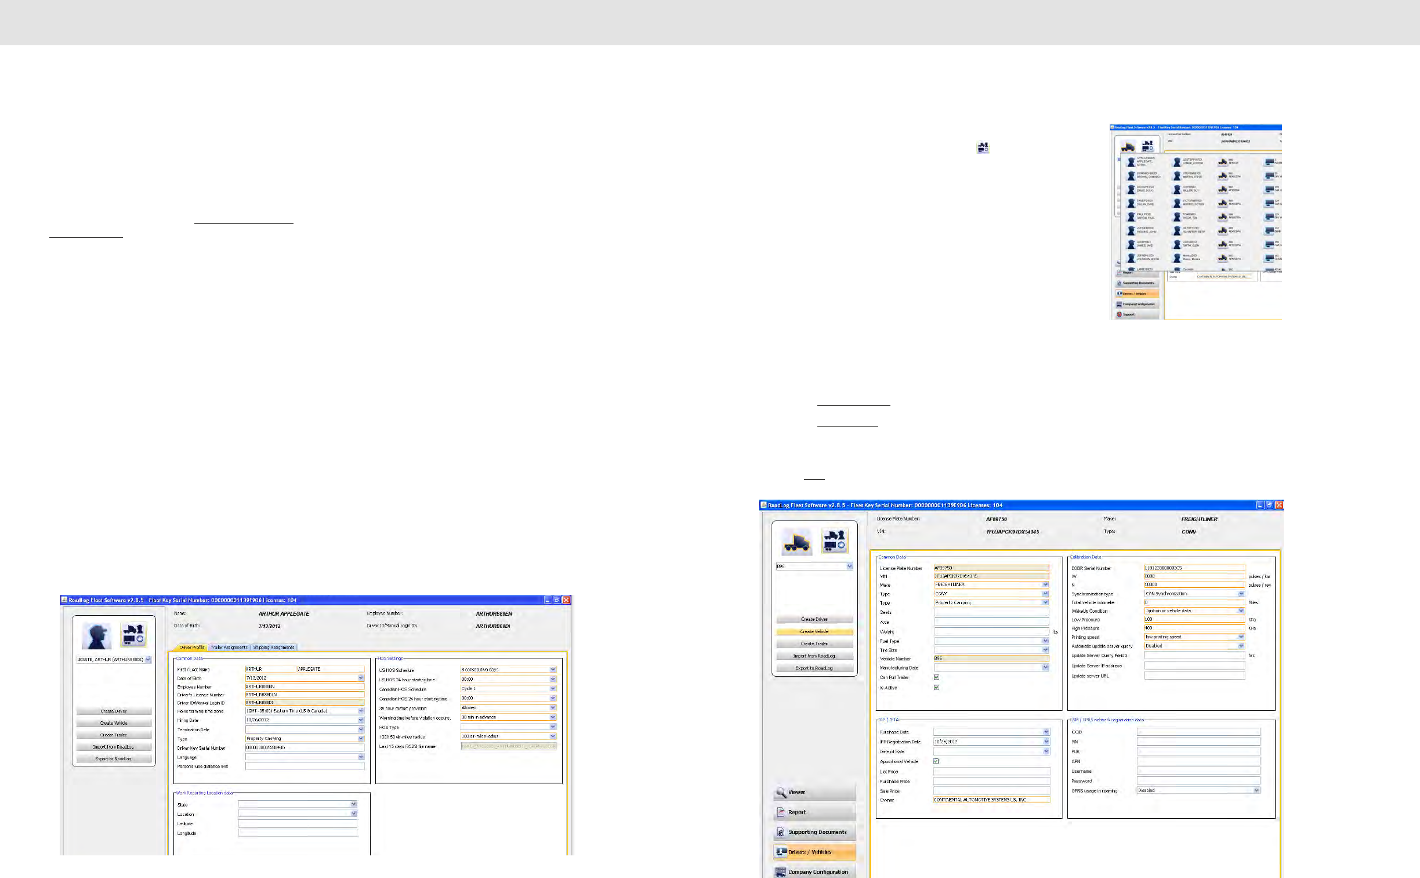Expand the US HOS Schedule dropdown
Screen dimensions: 1420x878
(552, 670)
